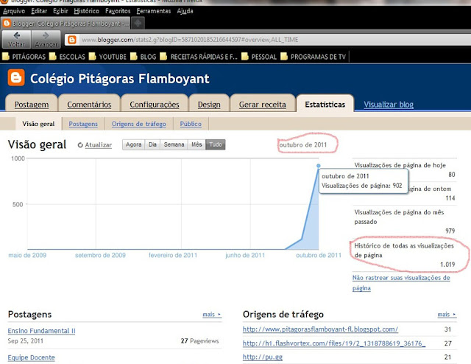Open the Origens de tráfego sub-tab
Viewport: 471px width, 364px height.
[139, 124]
